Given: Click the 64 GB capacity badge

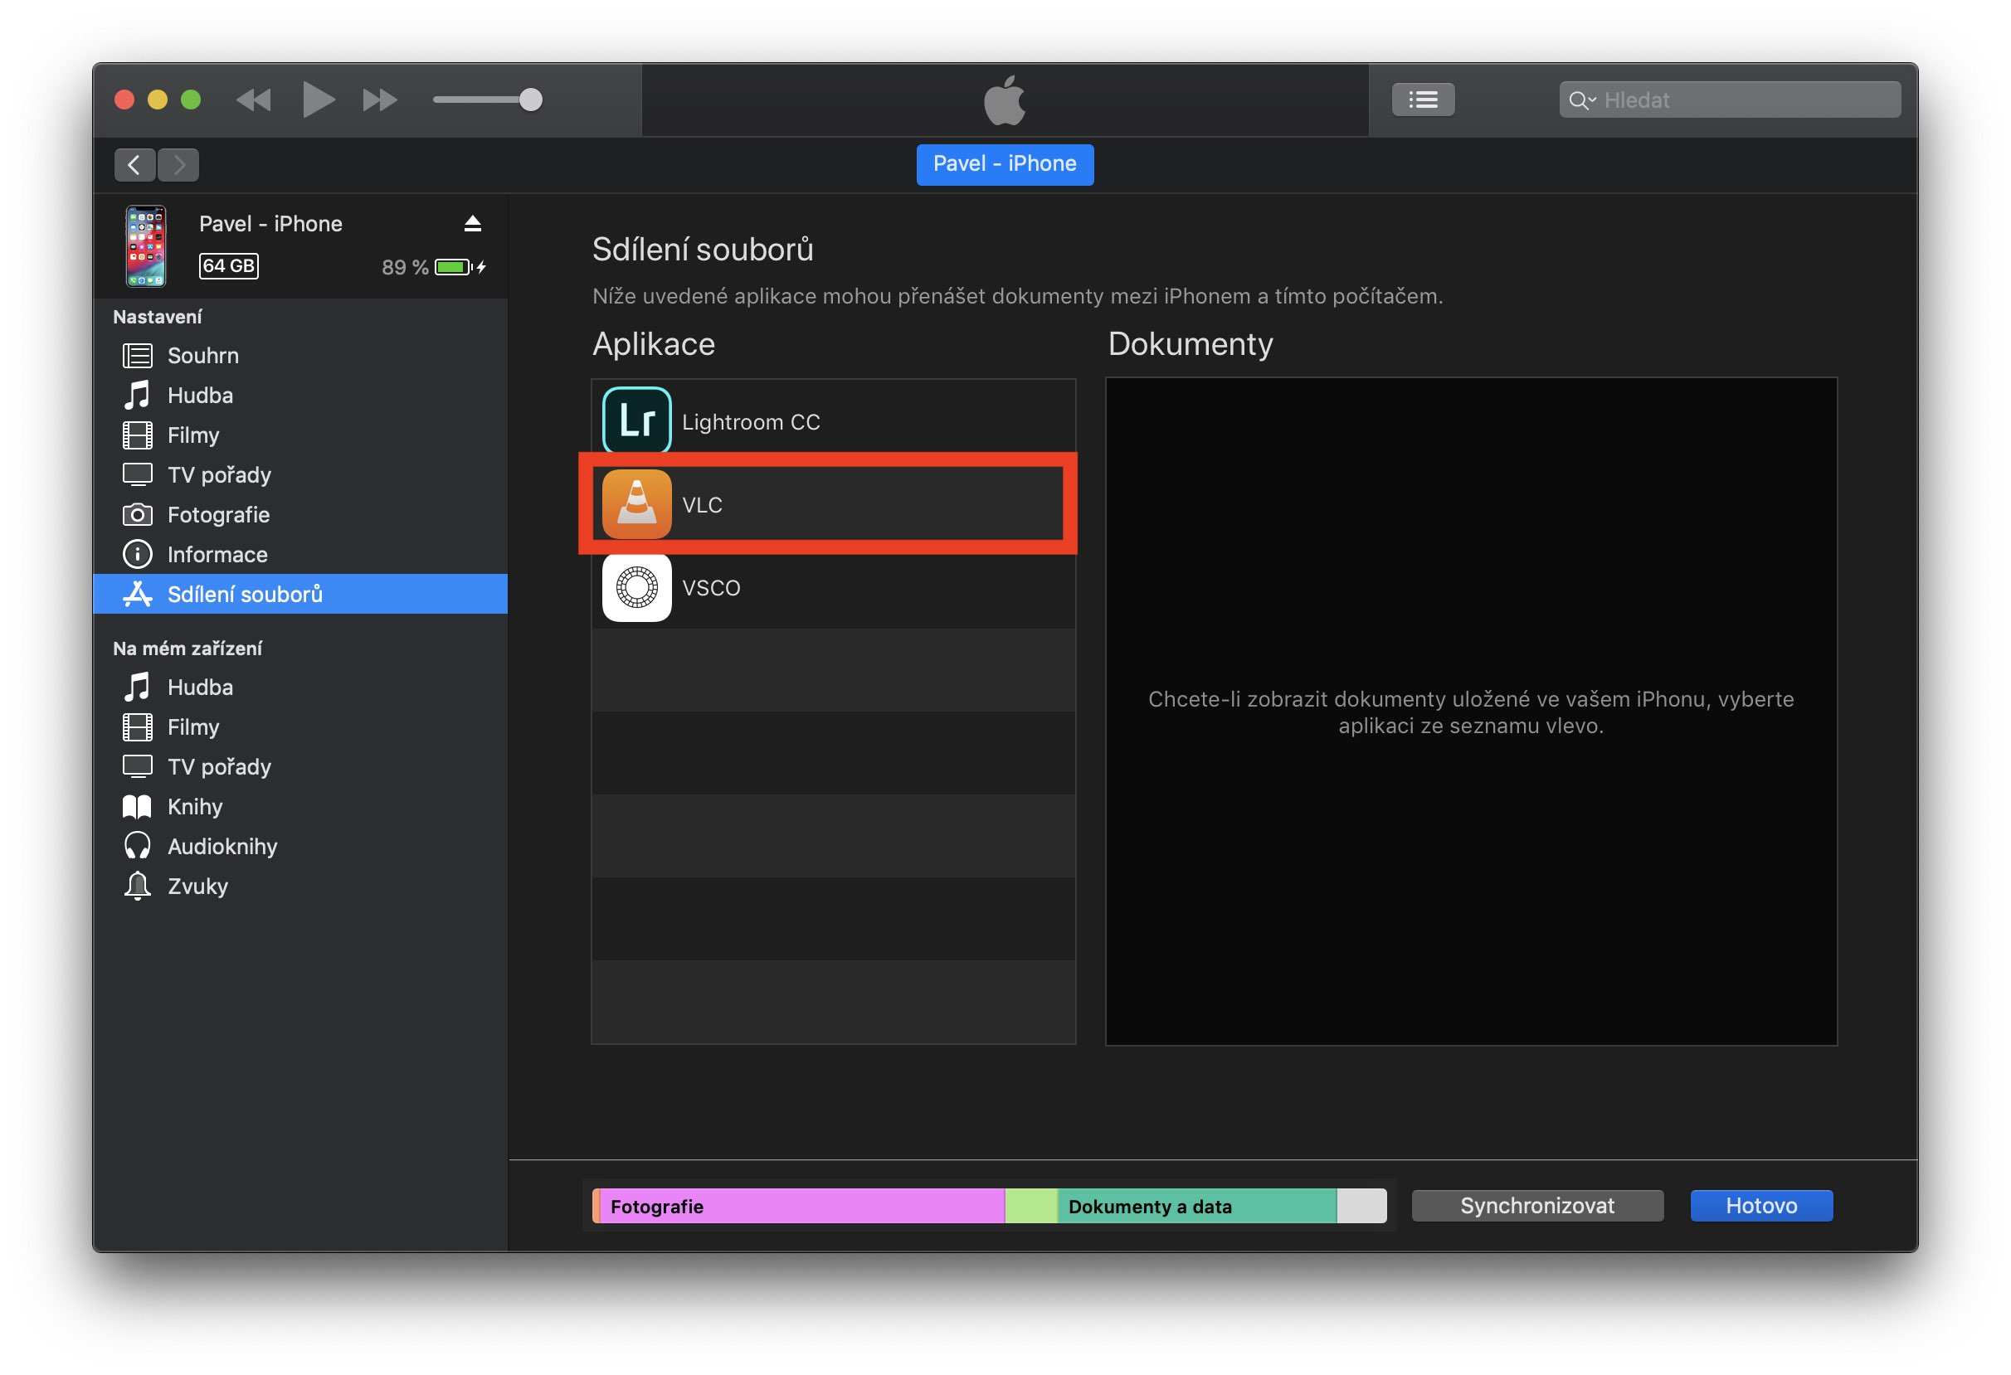Looking at the screenshot, I should pos(228,265).
